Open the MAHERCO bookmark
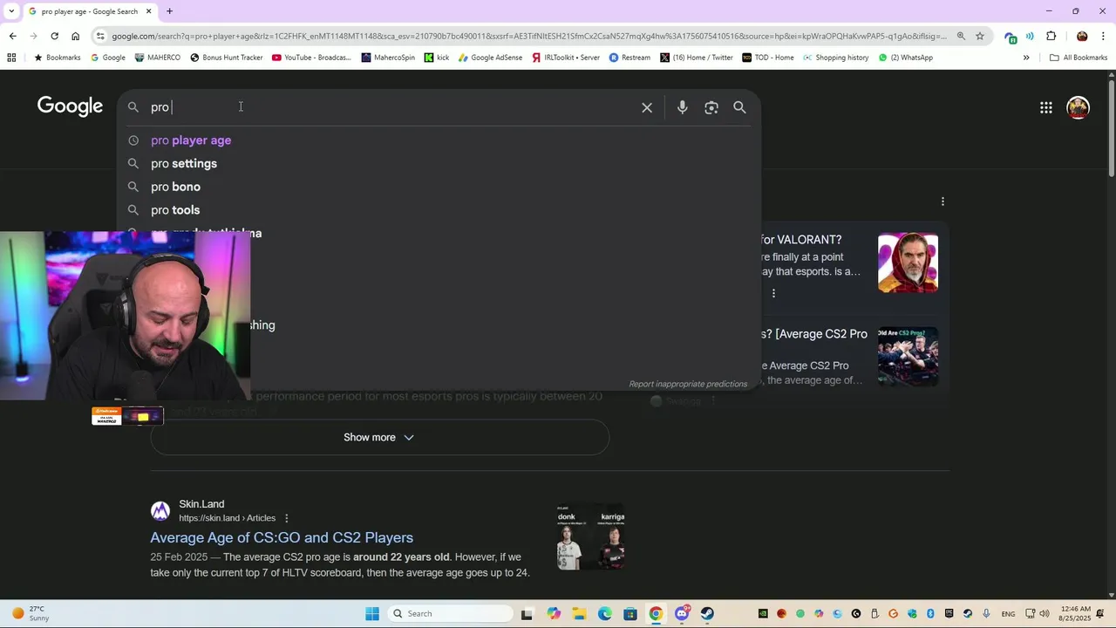Screen dimensions: 1116x628 coord(157,58)
